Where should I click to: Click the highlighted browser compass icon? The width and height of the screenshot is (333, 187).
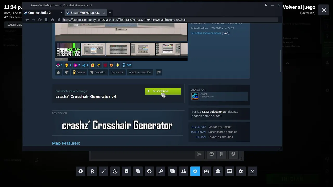[x=195, y=171]
